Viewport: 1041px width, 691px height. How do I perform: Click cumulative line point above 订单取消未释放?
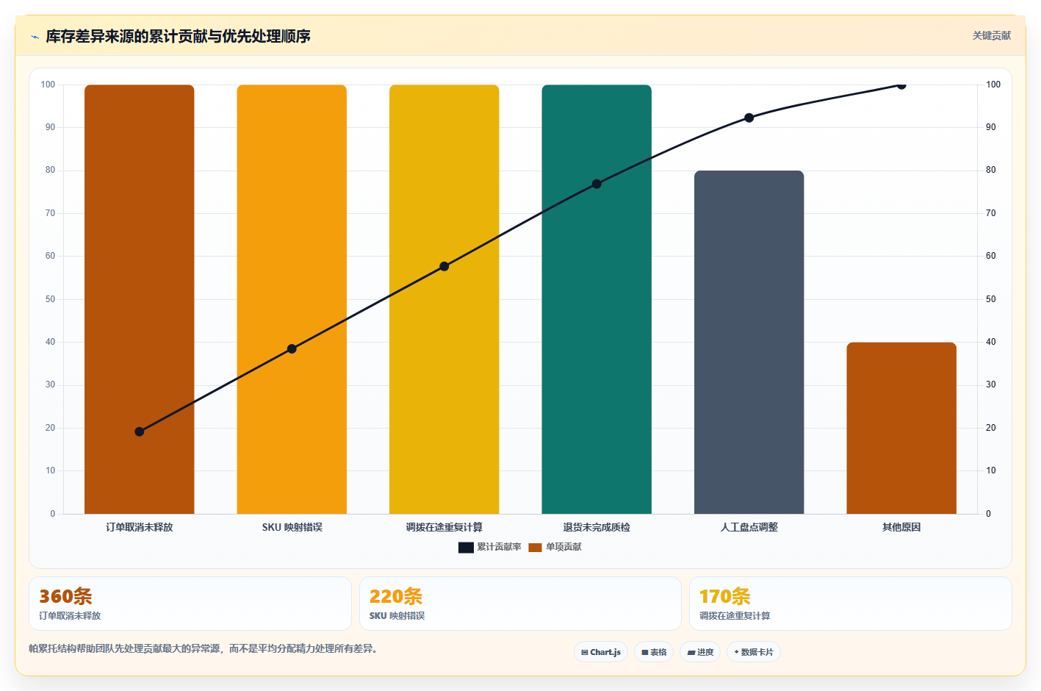point(140,432)
